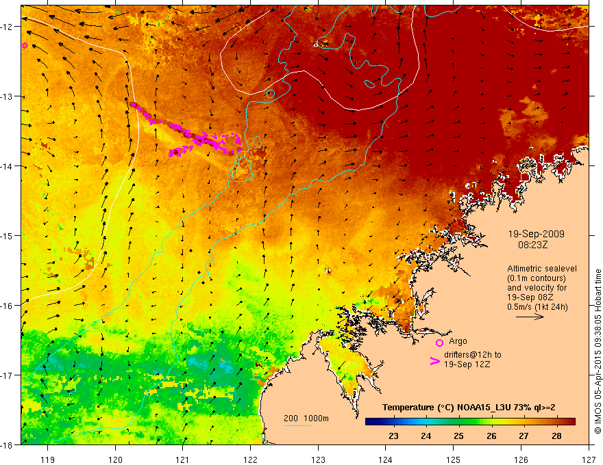The image size is (603, 465).
Task: Click the 'drifters@12h to' legend text
Action: 473,355
